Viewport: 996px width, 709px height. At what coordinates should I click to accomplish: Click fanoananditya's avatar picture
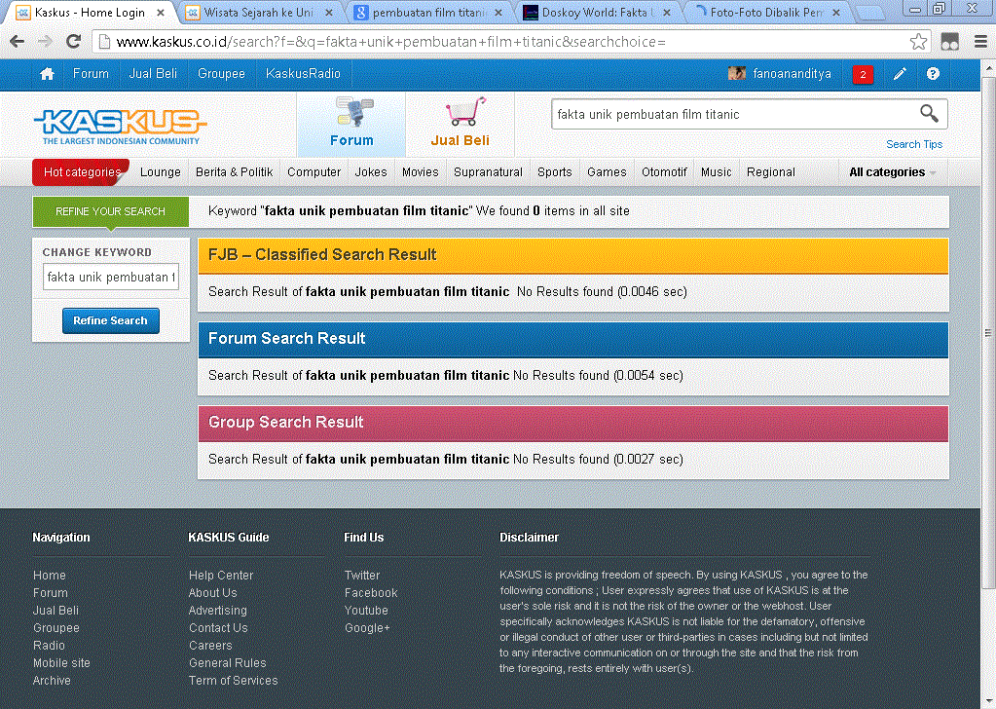point(737,74)
